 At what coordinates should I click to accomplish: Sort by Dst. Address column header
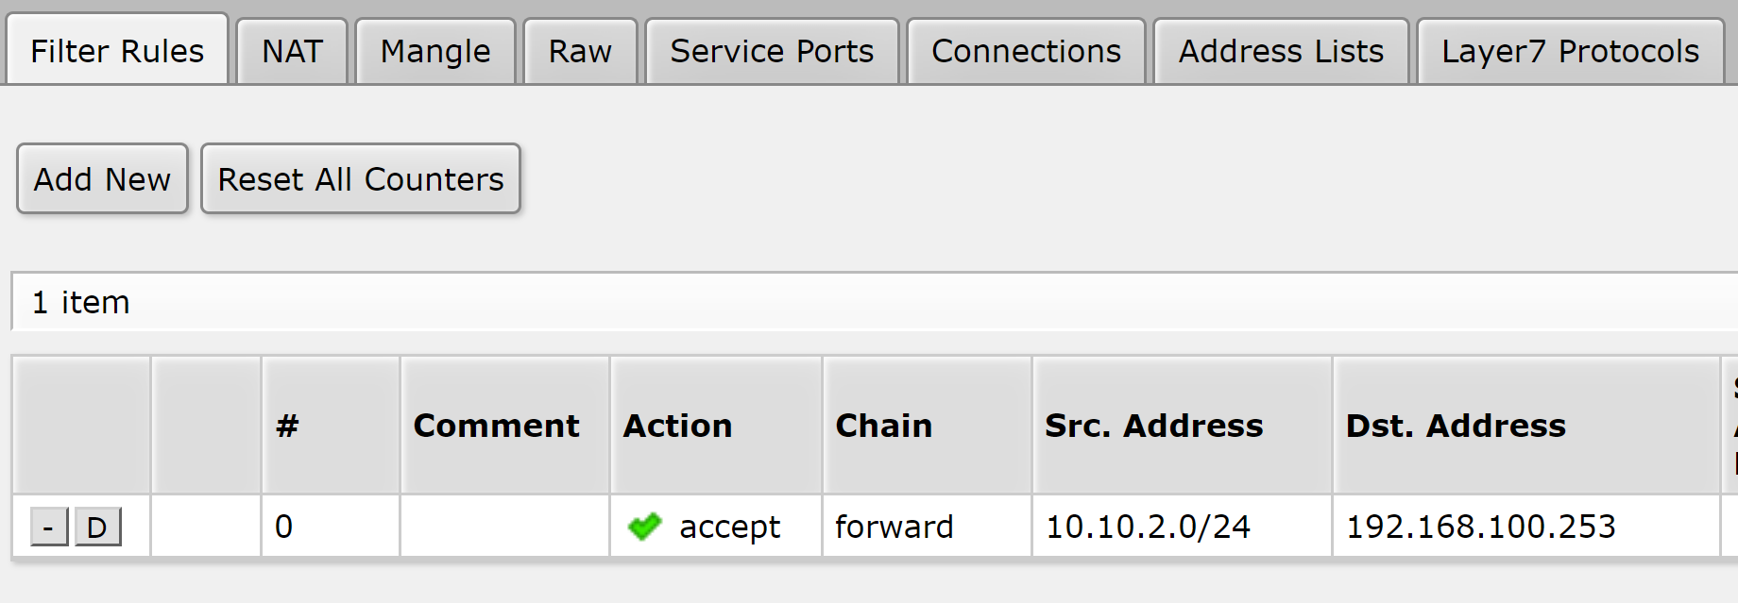[1456, 426]
